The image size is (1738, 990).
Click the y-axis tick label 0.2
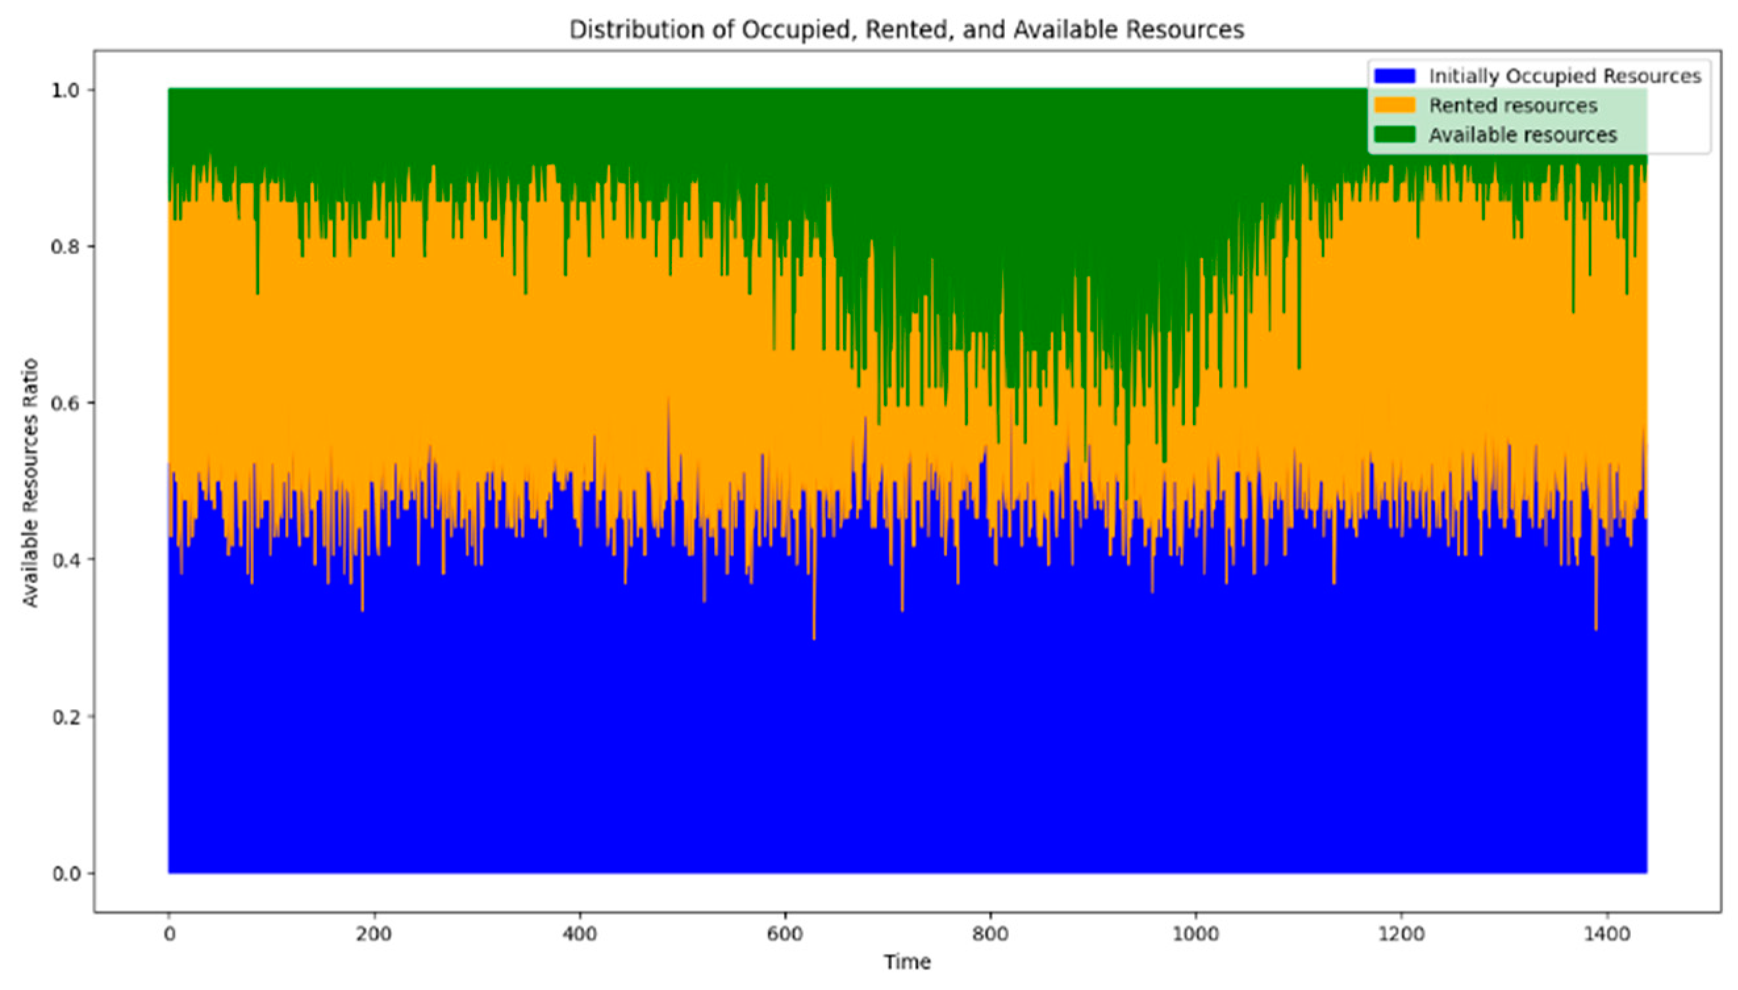65,716
